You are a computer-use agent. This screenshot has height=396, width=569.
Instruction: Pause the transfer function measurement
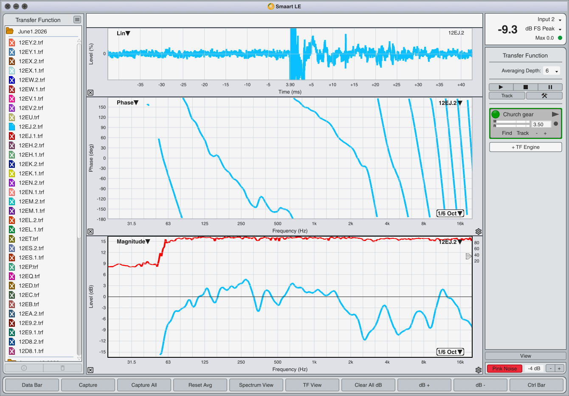[x=550, y=87]
